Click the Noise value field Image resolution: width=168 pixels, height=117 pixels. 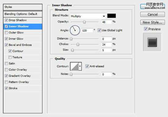coord(106,74)
